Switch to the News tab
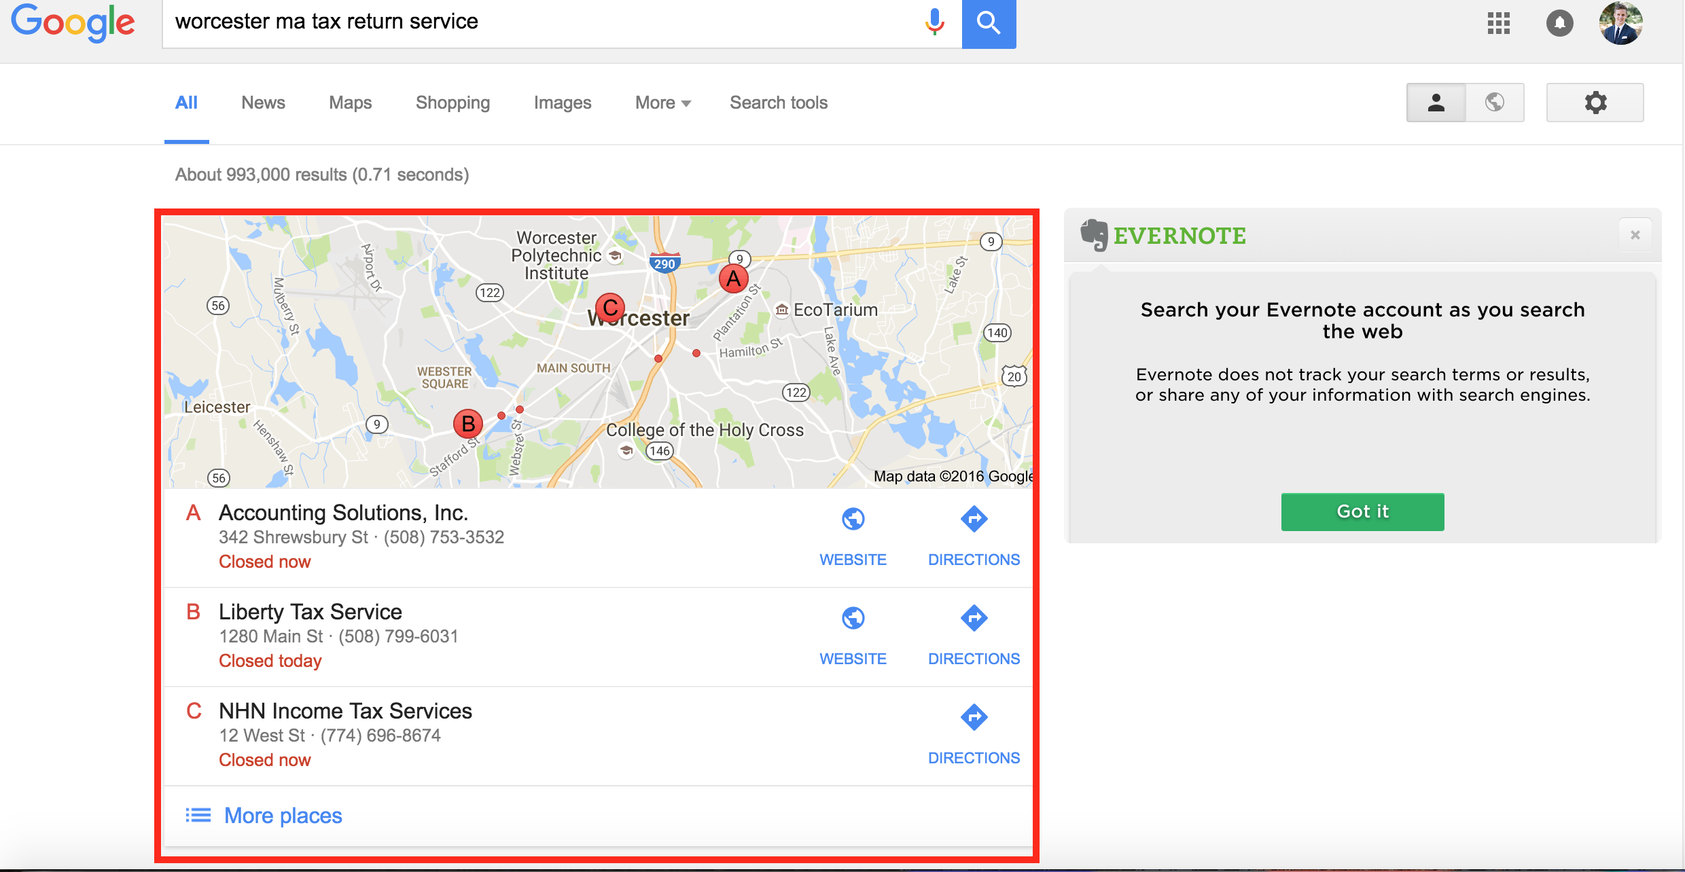 (x=264, y=103)
